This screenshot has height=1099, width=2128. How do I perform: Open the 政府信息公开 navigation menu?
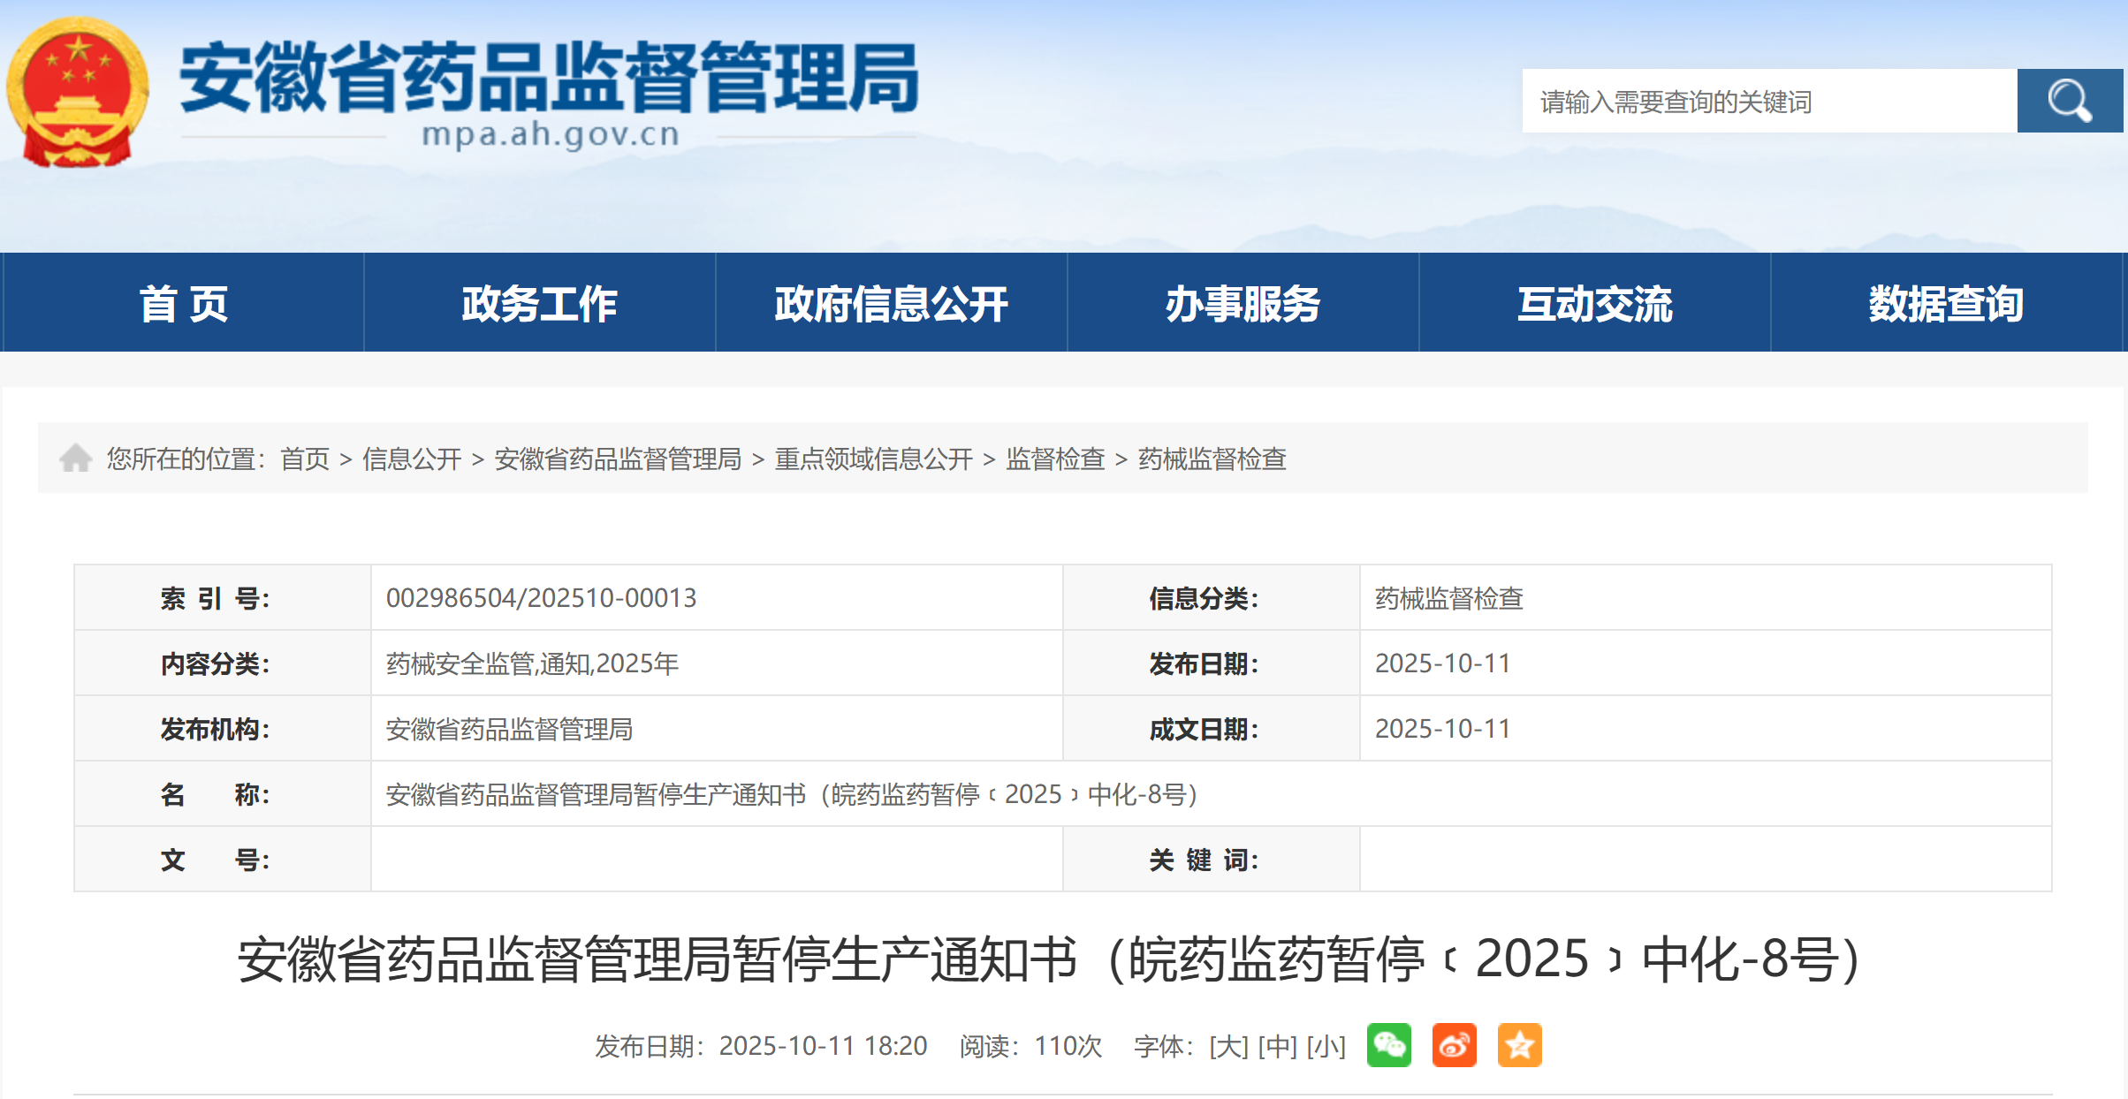[891, 303]
